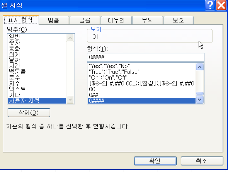228x172 pixels.
Task: Close the 셀 서식 dialog
Action: 221,5
